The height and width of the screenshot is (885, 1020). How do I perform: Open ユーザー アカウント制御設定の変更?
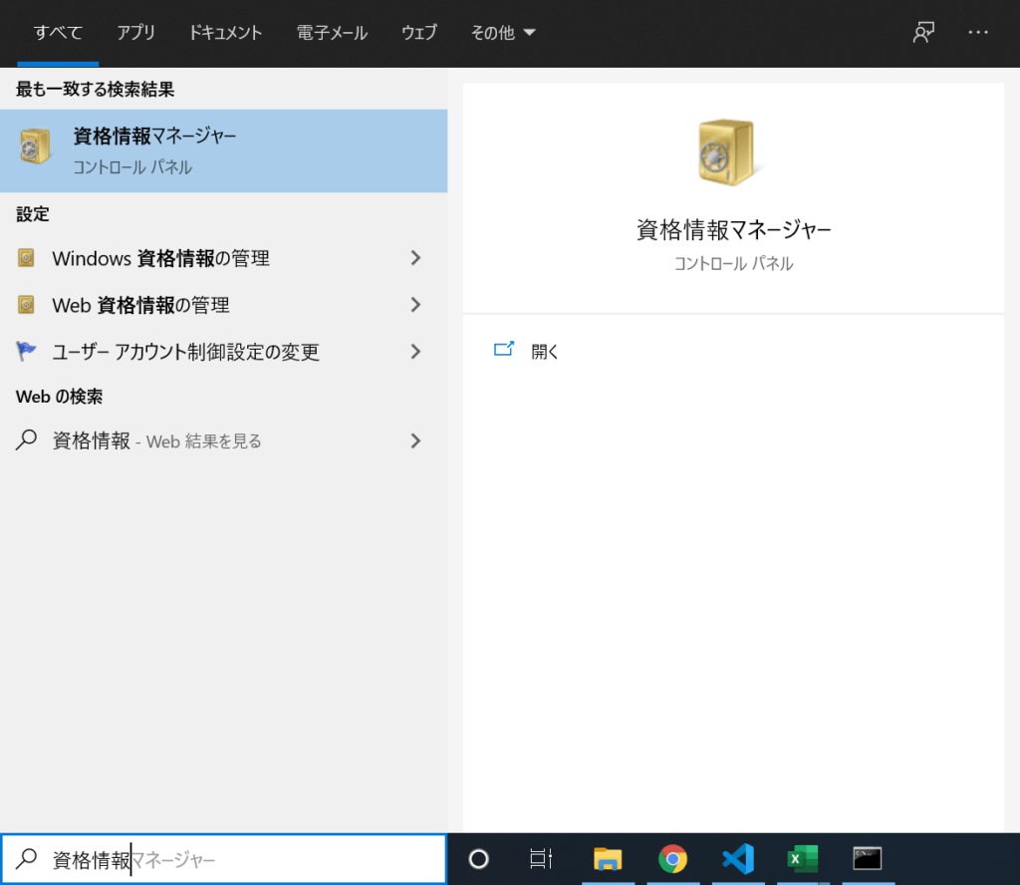(x=201, y=352)
